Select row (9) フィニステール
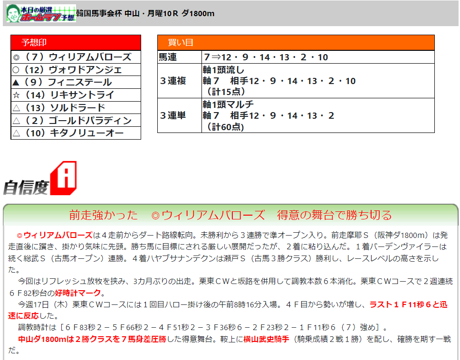This screenshot has width=460, height=360. (x=76, y=82)
